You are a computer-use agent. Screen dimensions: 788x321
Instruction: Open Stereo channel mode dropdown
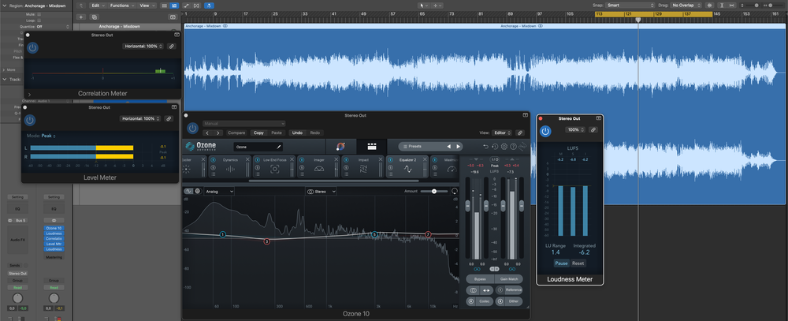click(322, 192)
